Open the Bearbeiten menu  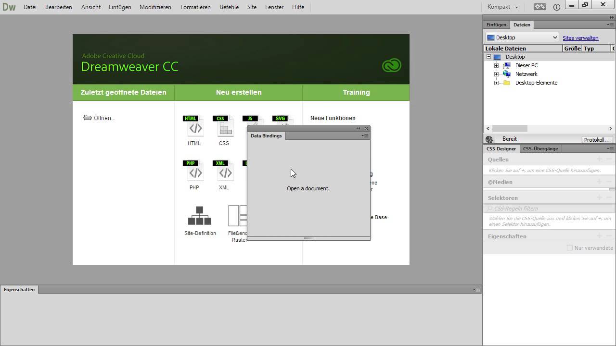point(59,7)
